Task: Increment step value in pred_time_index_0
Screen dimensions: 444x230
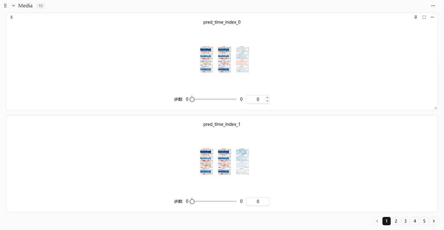Action: (267, 98)
